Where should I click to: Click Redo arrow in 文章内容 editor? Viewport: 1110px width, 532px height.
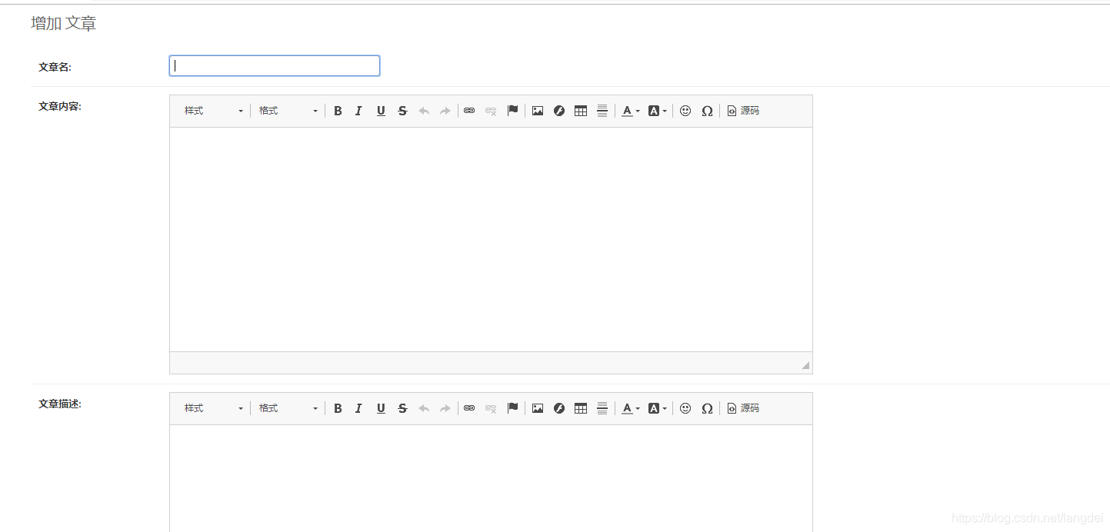pyautogui.click(x=445, y=111)
